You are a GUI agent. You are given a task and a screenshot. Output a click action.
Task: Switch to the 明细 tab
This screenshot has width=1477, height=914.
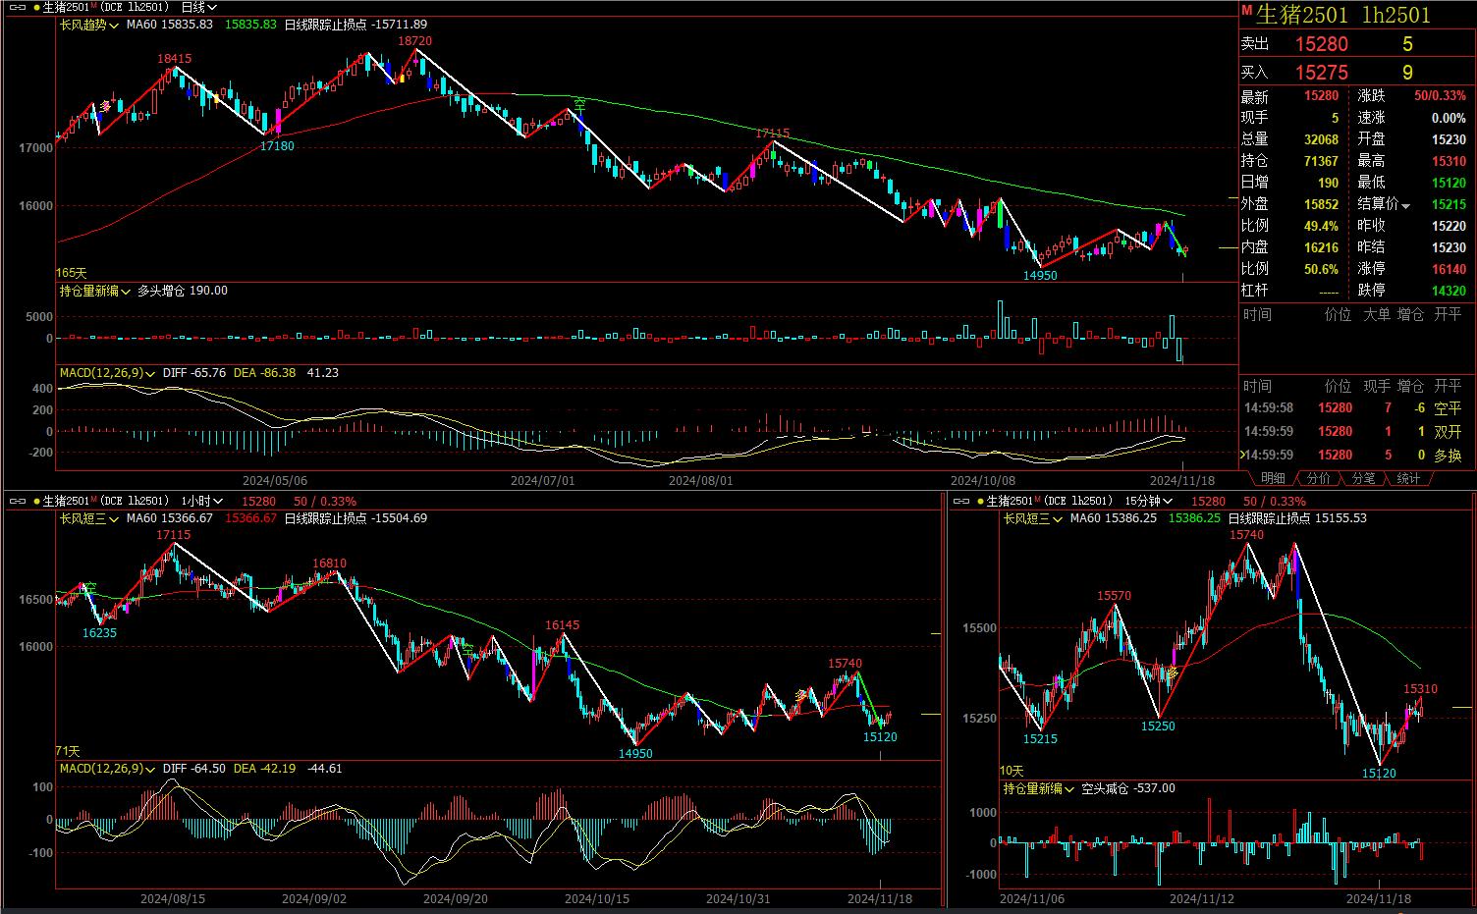click(1273, 478)
